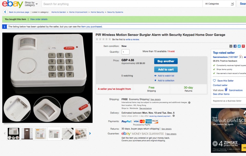
Task: Click the back arrow to previous page
Action: pos(5,12)
